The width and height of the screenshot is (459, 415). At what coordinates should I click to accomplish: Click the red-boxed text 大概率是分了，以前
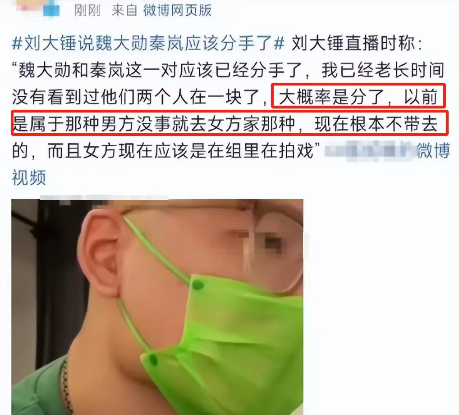(x=358, y=96)
